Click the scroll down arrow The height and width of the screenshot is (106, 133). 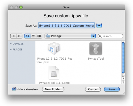pos(123,82)
